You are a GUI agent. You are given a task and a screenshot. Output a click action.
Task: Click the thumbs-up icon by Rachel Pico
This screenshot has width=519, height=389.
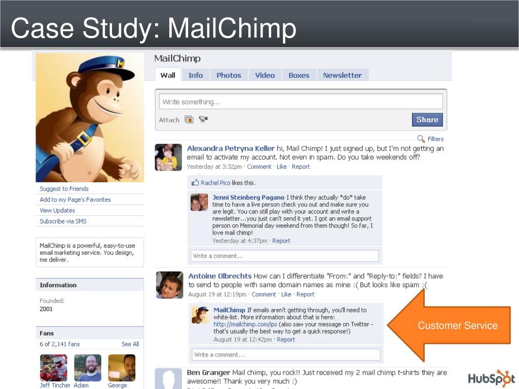195,182
